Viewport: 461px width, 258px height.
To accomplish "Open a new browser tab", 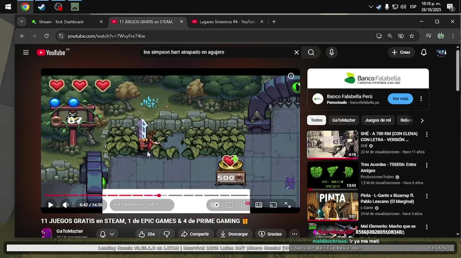I will pyautogui.click(x=274, y=22).
